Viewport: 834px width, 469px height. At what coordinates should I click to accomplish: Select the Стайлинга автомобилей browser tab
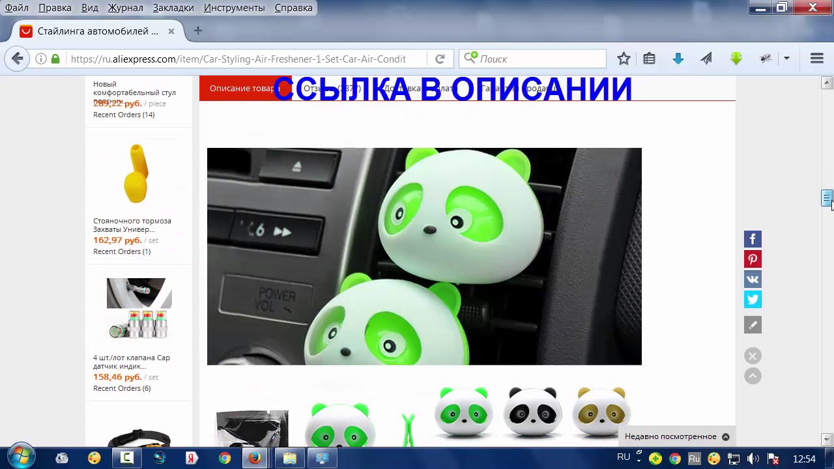[x=98, y=31]
